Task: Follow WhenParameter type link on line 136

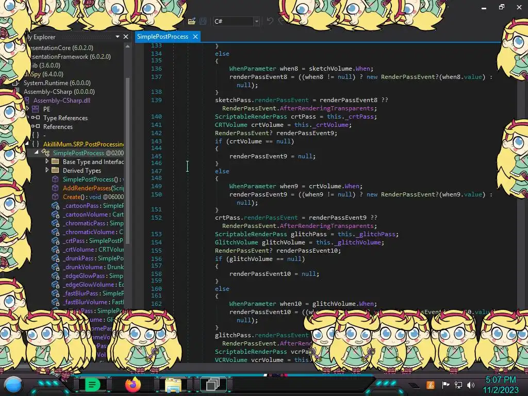Action: [x=252, y=69]
